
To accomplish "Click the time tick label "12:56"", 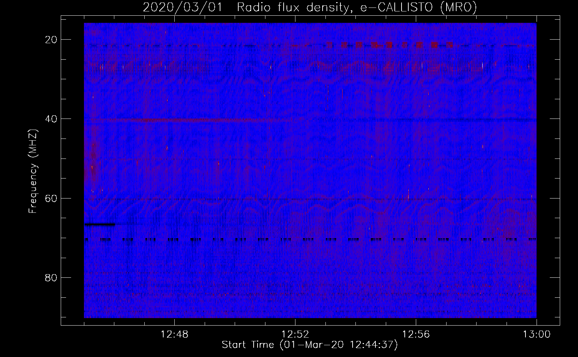I will [416, 335].
